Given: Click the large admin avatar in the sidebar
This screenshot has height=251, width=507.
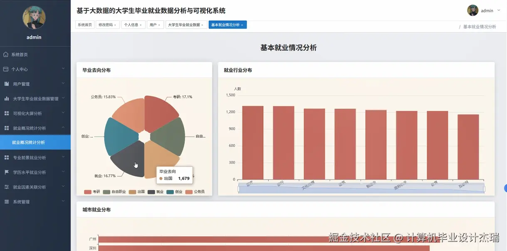Looking at the screenshot, I should (34, 17).
